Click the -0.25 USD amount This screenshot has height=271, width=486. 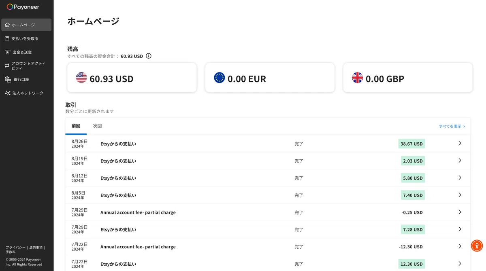pyautogui.click(x=412, y=212)
